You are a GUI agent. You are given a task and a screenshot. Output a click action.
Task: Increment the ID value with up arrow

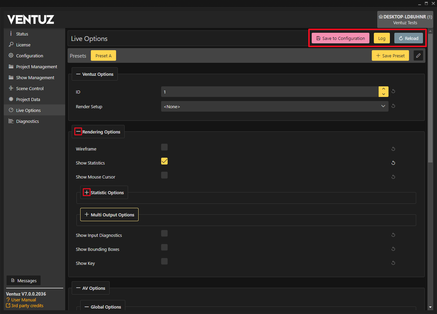tap(383, 89)
